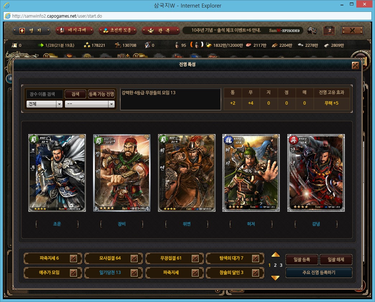The width and height of the screenshot is (375, 302).
Task: Click the gold bars icon beside 1832만/12000만
Action: (209, 45)
